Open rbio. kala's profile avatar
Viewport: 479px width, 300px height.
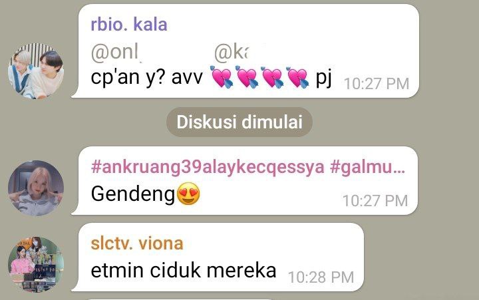pos(36,71)
